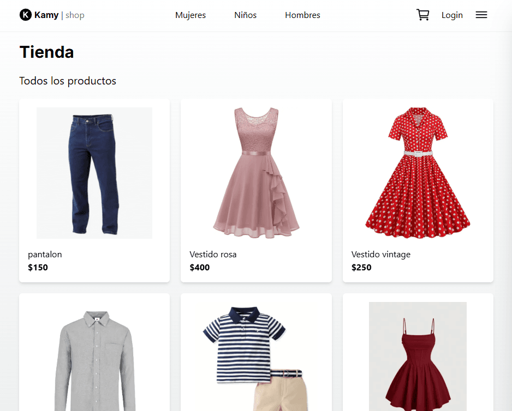Click the Kamy shop brand name
The width and height of the screenshot is (512, 411).
click(x=59, y=15)
